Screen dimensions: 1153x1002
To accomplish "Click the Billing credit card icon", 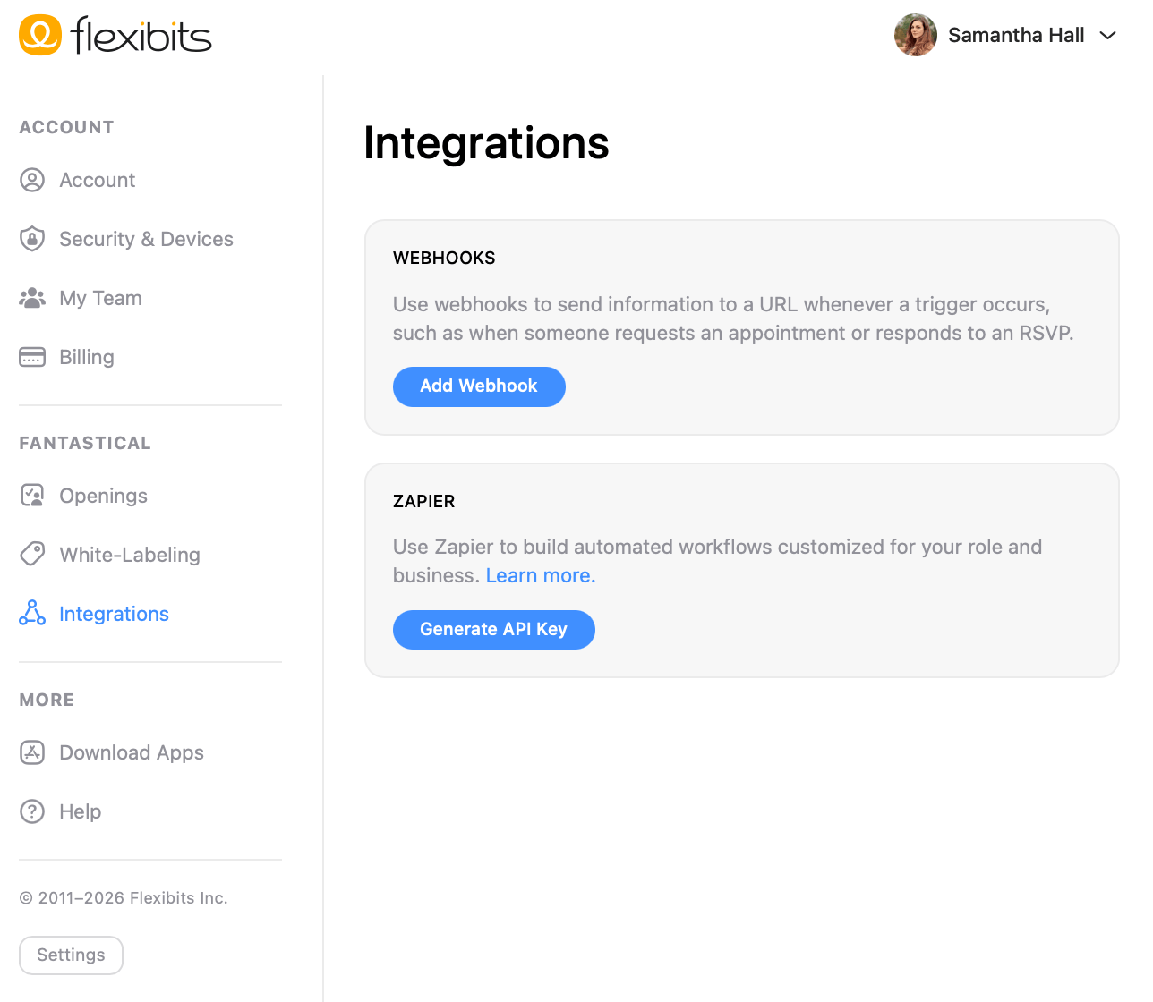I will [x=32, y=357].
